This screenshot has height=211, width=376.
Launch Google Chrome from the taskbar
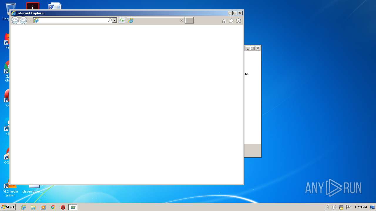(x=53, y=207)
